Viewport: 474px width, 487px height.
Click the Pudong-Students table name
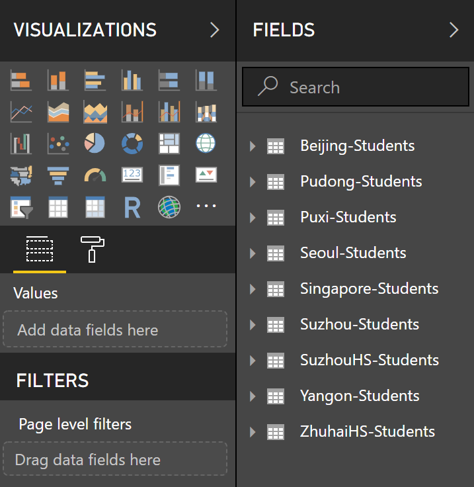tap(361, 181)
